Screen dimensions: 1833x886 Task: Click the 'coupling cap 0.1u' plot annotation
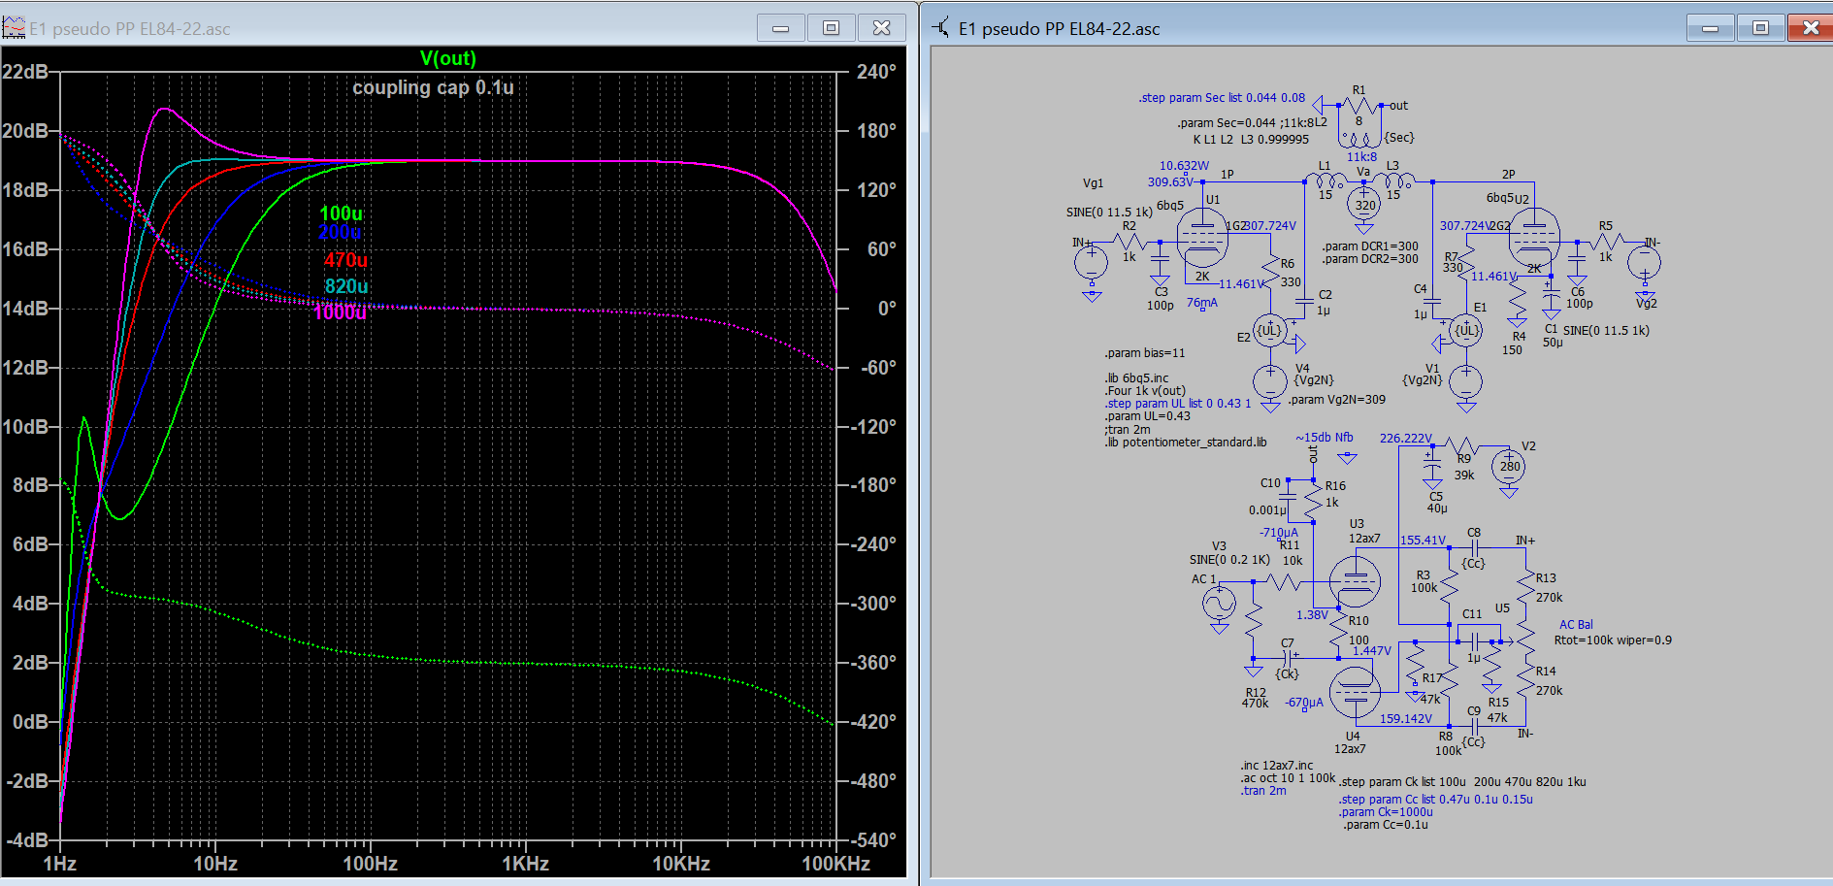tap(433, 87)
